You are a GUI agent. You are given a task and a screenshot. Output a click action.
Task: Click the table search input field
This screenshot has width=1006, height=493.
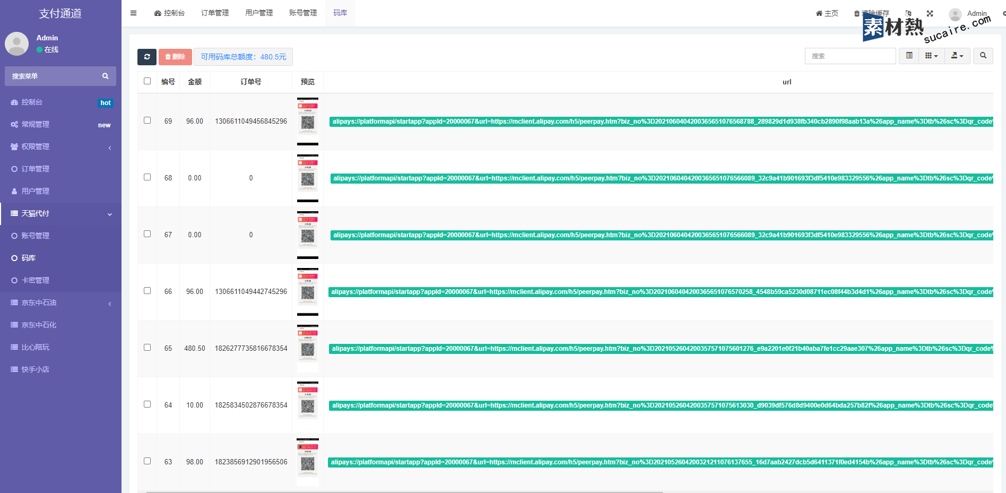click(851, 56)
